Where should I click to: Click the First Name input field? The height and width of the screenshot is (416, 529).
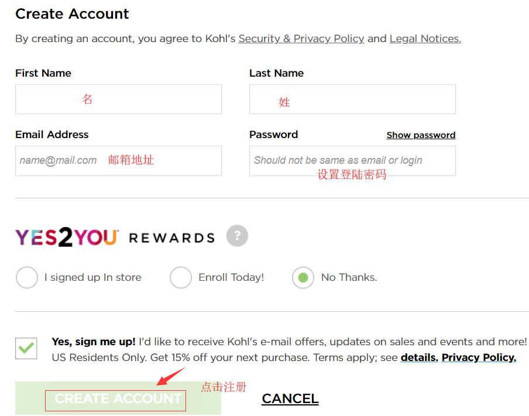[118, 99]
